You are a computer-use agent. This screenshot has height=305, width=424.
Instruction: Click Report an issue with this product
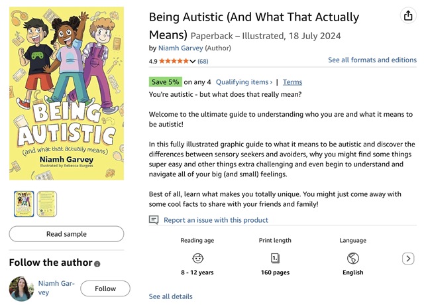click(x=216, y=220)
